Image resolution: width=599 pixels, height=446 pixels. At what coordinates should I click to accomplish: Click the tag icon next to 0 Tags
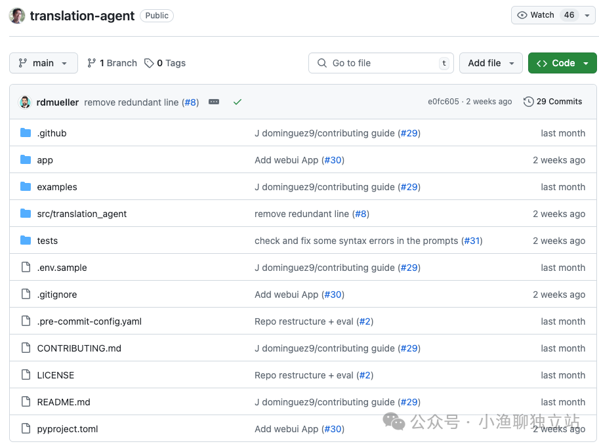pos(149,63)
